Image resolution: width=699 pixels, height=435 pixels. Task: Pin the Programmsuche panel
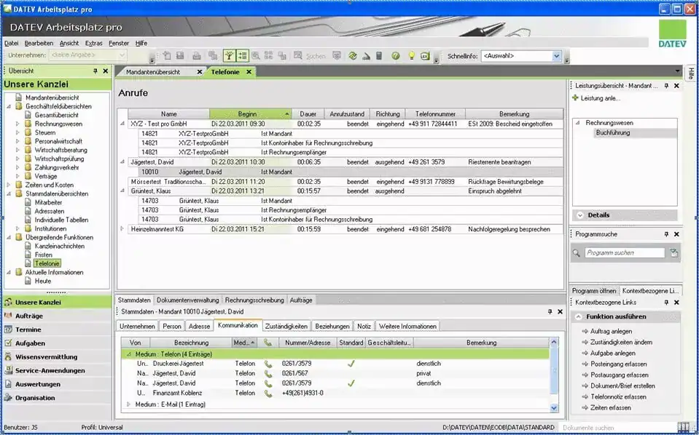(666, 234)
